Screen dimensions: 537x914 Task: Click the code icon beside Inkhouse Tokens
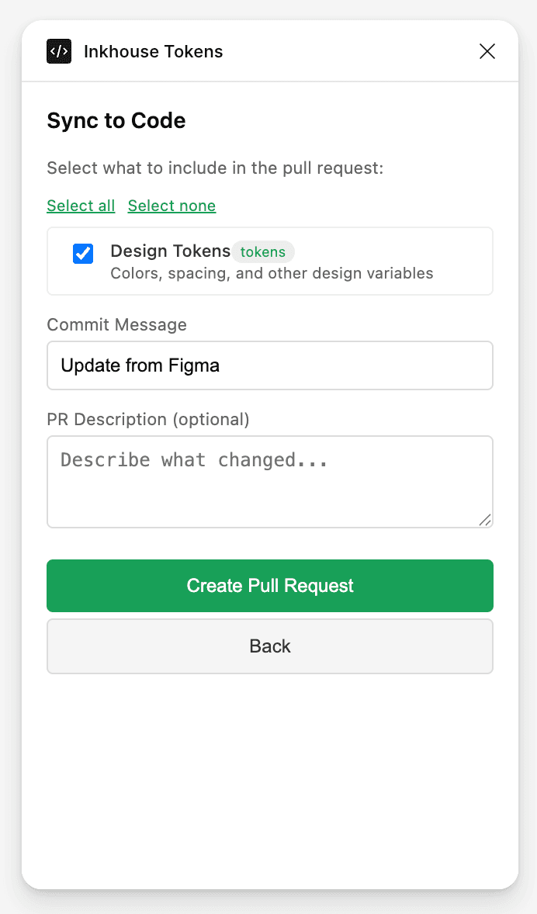58,51
